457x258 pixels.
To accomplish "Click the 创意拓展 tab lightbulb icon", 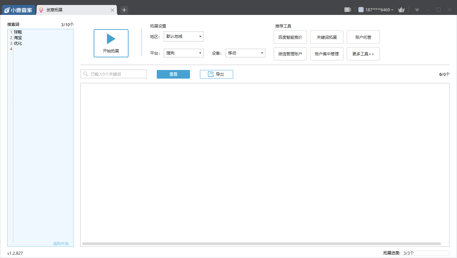I will coord(41,10).
